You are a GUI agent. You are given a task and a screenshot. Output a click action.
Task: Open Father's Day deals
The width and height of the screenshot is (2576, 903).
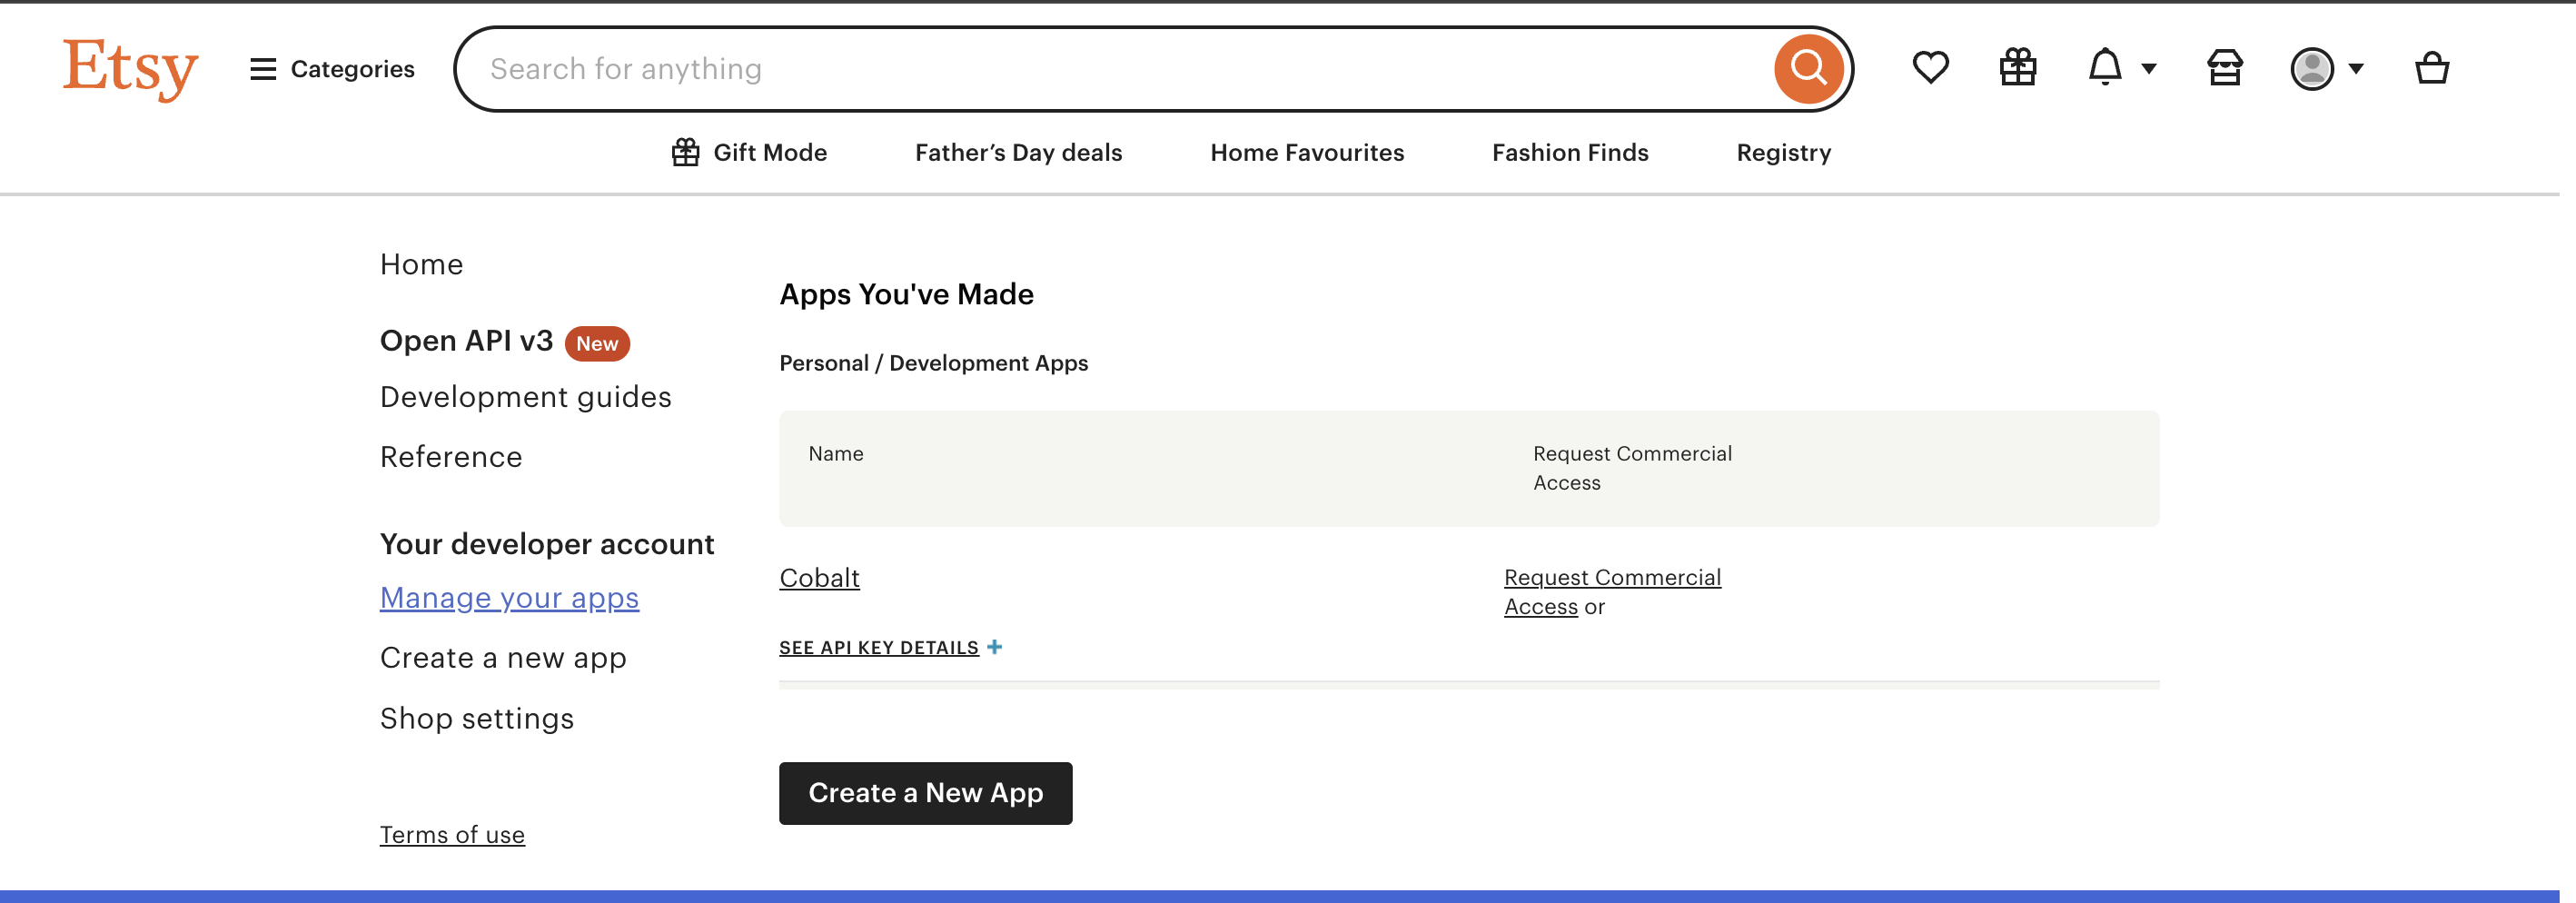tap(1018, 153)
